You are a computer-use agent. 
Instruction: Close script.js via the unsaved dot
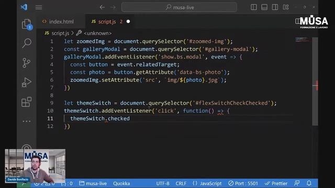pyautogui.click(x=128, y=21)
